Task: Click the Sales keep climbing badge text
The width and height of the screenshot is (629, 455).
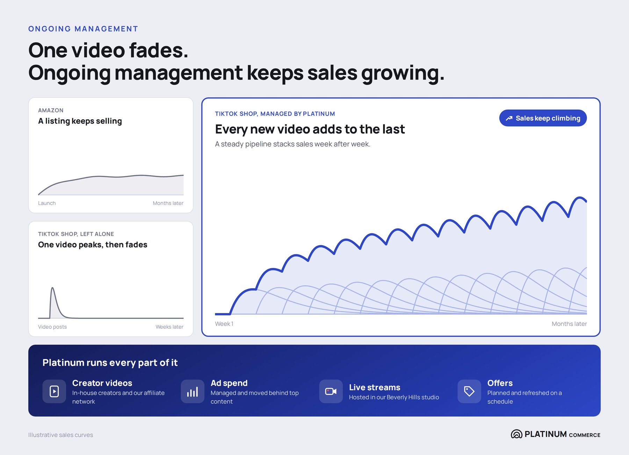Action: click(x=548, y=118)
